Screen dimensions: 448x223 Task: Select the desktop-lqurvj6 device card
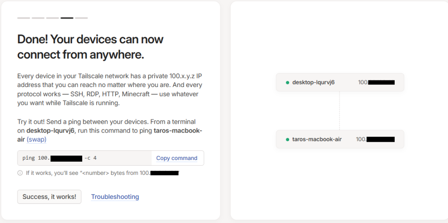point(340,82)
